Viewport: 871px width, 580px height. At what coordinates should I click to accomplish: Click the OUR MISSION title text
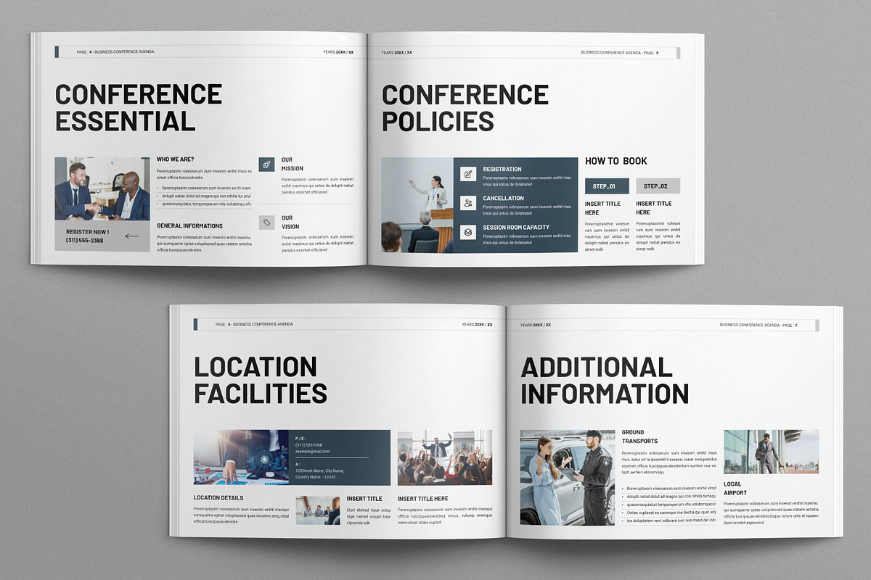point(293,164)
